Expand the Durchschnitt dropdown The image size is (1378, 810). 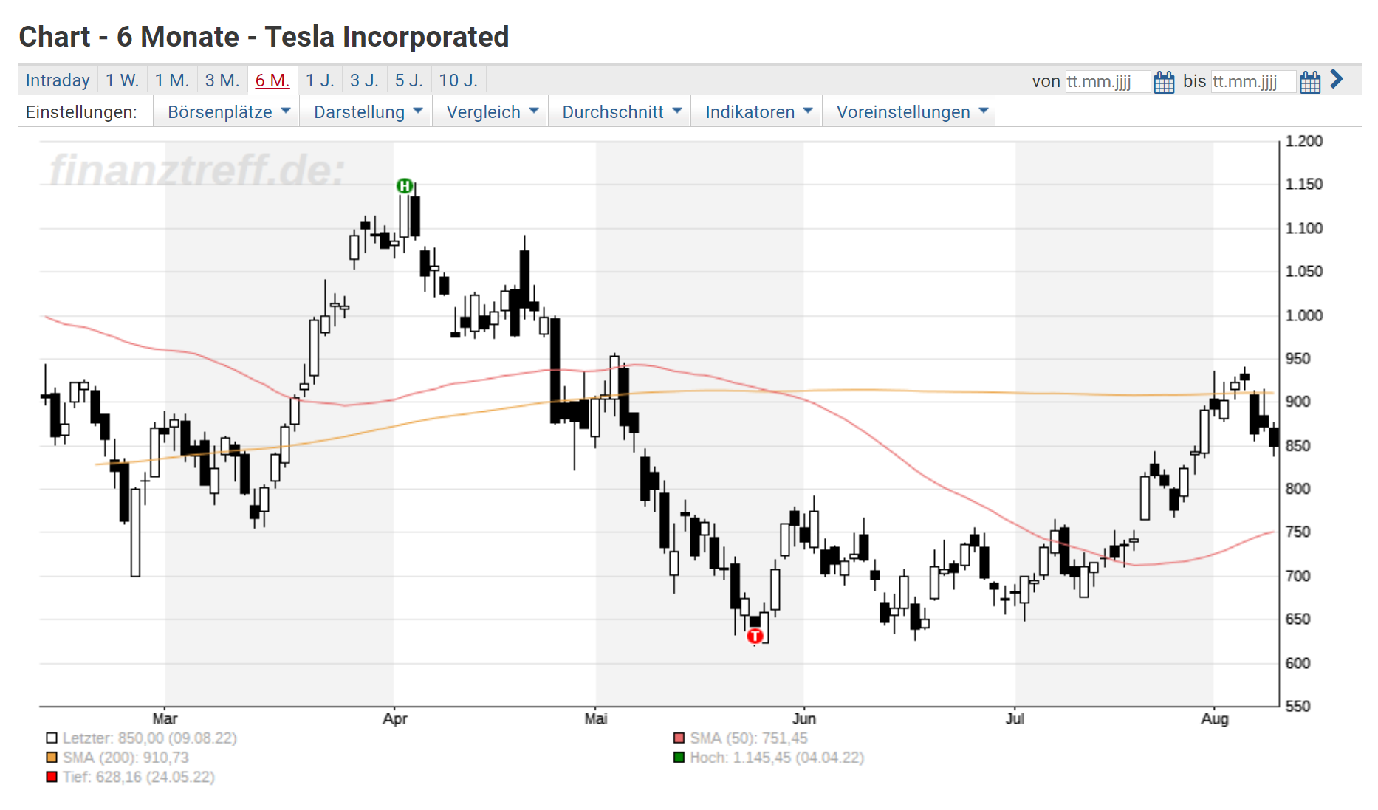pos(621,112)
